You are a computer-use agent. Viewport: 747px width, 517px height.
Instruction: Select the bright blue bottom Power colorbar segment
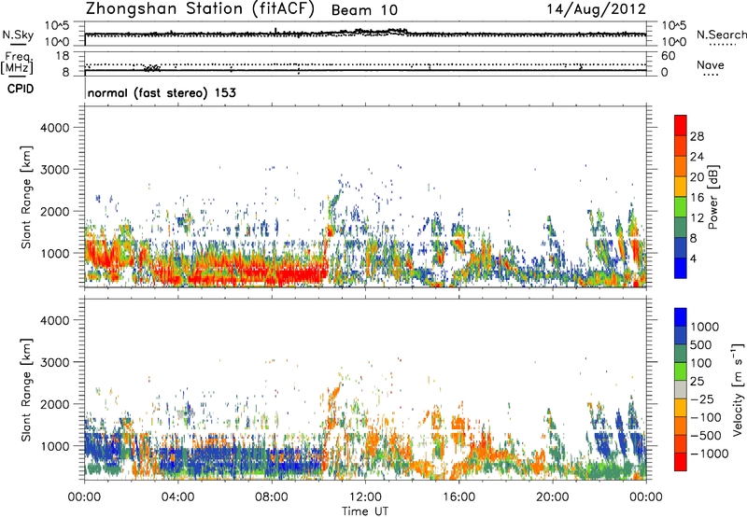pyautogui.click(x=681, y=268)
